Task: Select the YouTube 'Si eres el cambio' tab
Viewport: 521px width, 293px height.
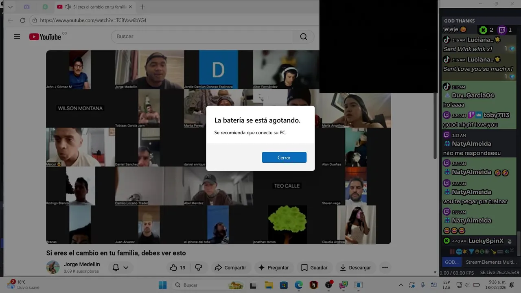Action: [x=94, y=7]
